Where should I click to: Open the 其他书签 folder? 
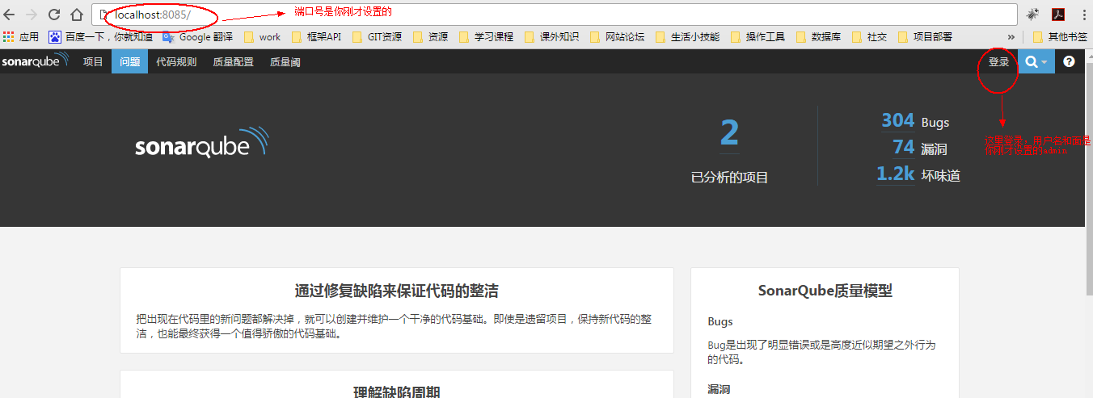(1060, 37)
